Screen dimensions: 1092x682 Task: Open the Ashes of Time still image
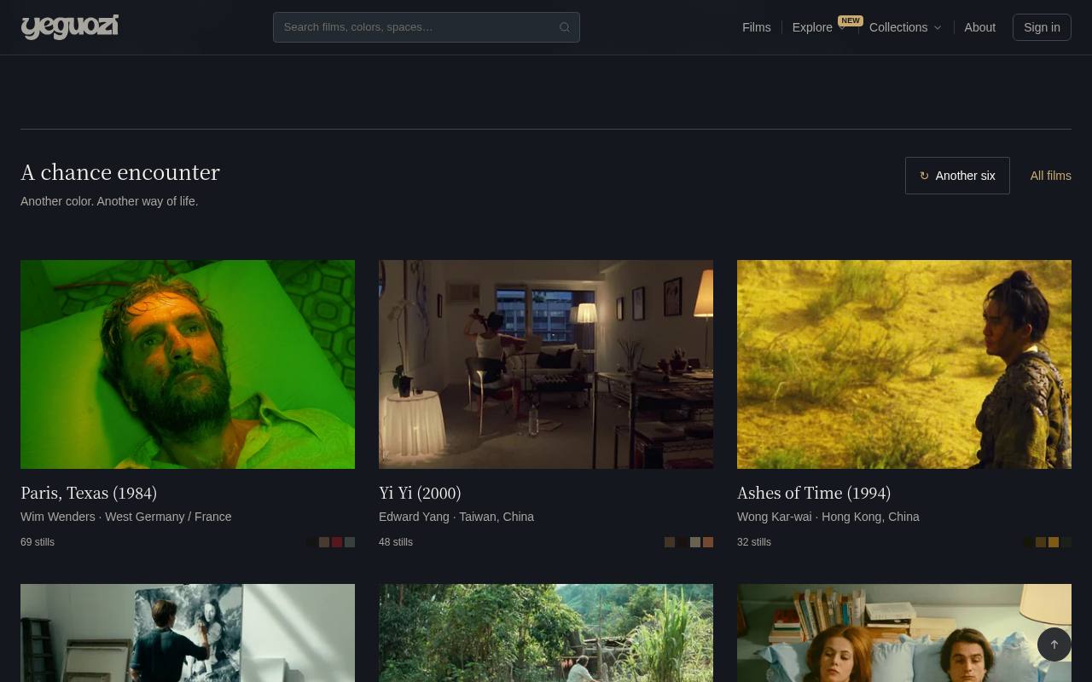(x=904, y=364)
